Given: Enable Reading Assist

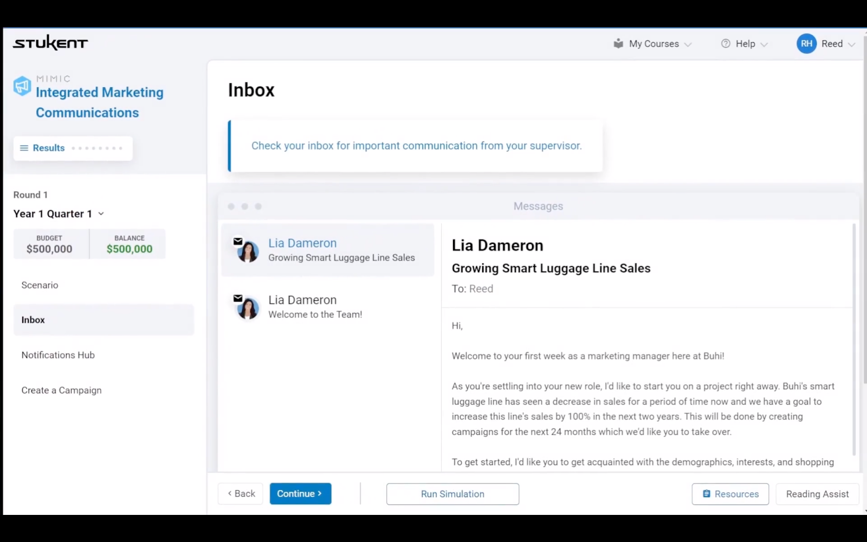Looking at the screenshot, I should click(x=817, y=494).
